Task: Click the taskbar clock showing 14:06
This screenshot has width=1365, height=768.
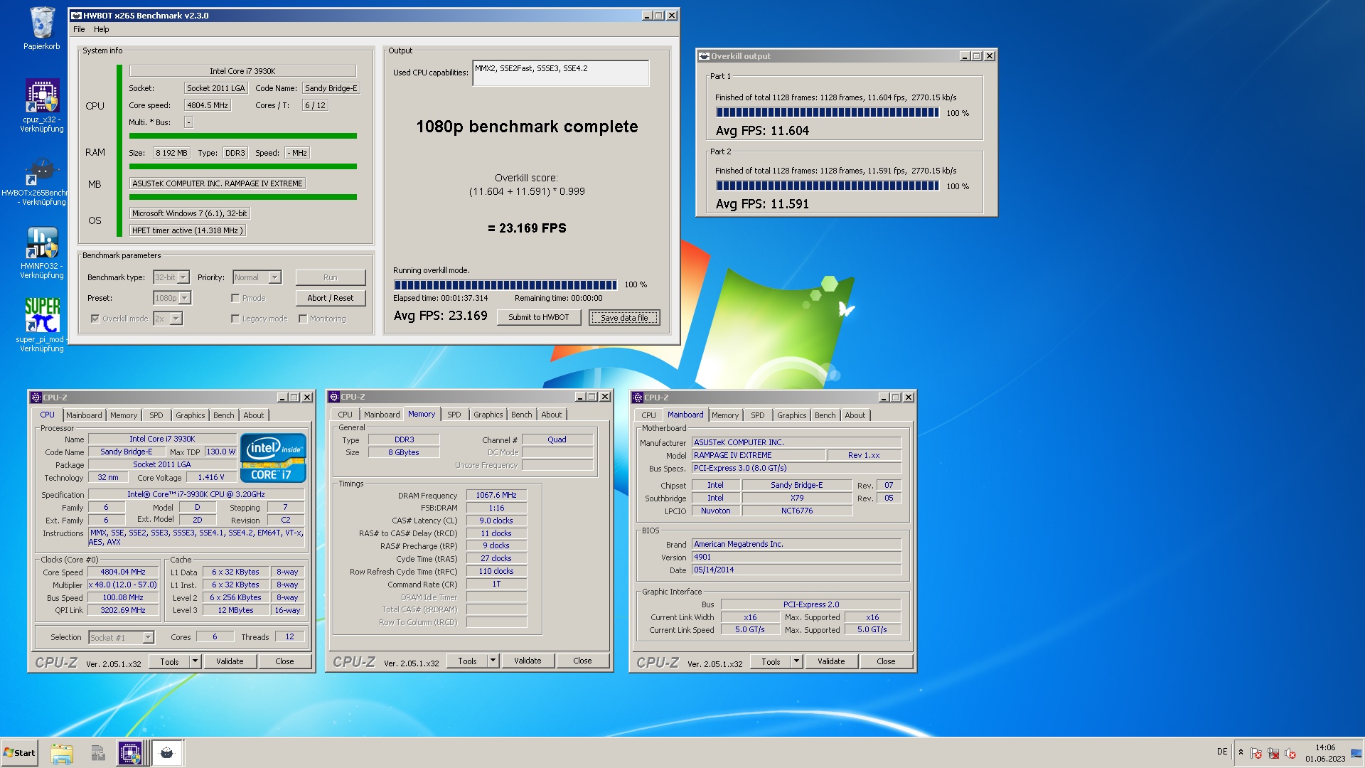Action: (1325, 753)
